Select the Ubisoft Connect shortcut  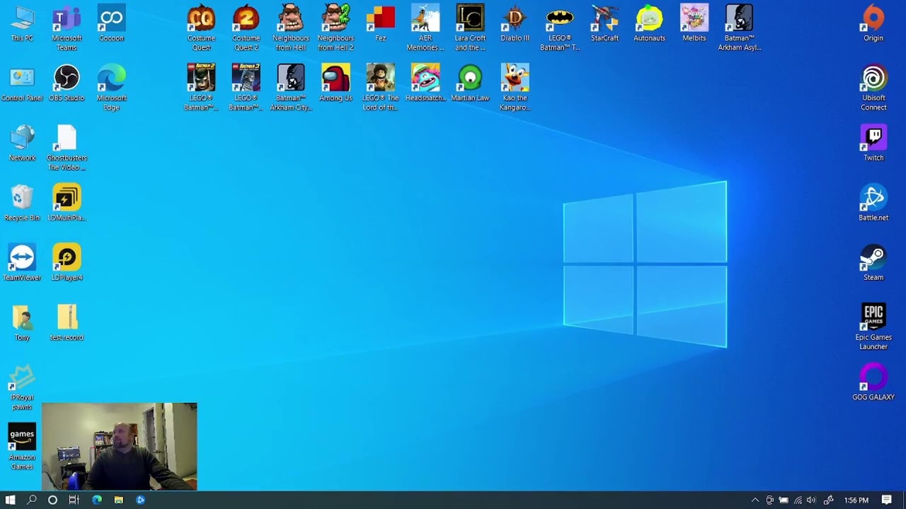(x=873, y=88)
